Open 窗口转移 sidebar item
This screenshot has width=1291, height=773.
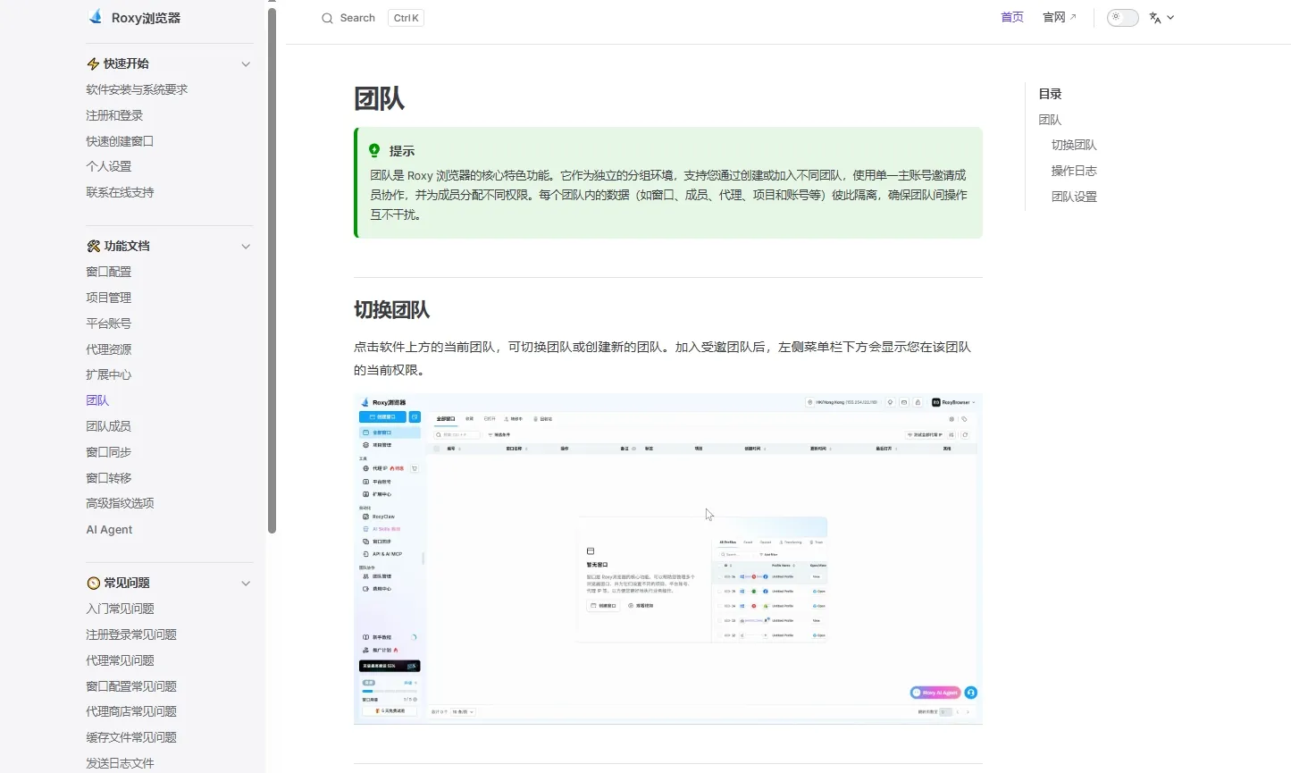point(109,478)
